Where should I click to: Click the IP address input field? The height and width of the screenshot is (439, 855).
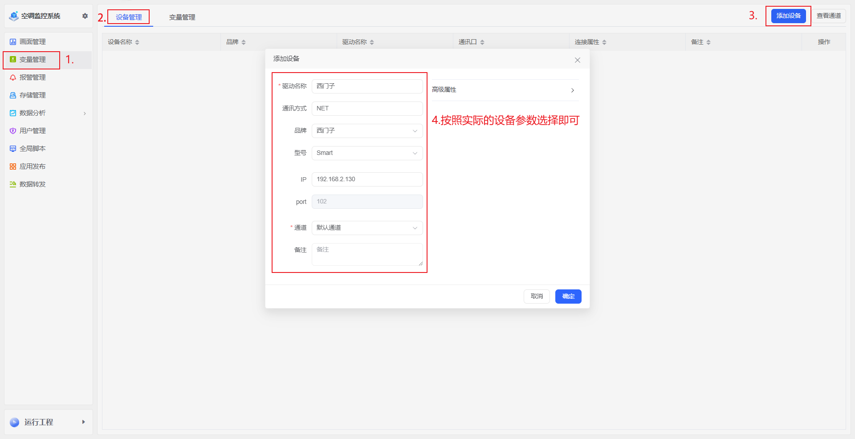tap(367, 179)
